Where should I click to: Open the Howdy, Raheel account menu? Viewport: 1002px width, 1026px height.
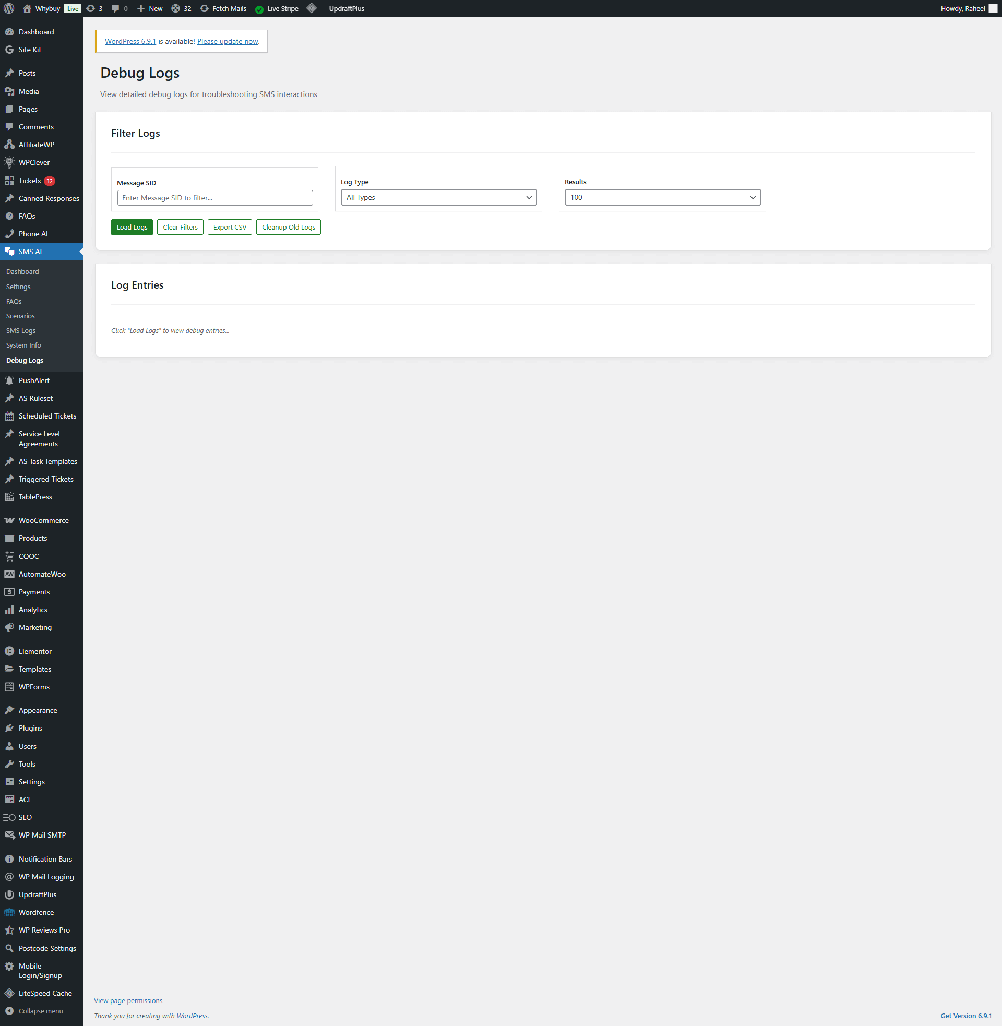962,8
